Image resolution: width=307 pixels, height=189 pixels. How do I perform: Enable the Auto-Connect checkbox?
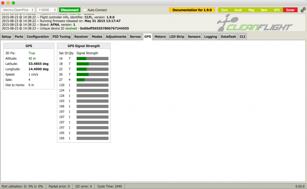pyautogui.click(x=85, y=10)
